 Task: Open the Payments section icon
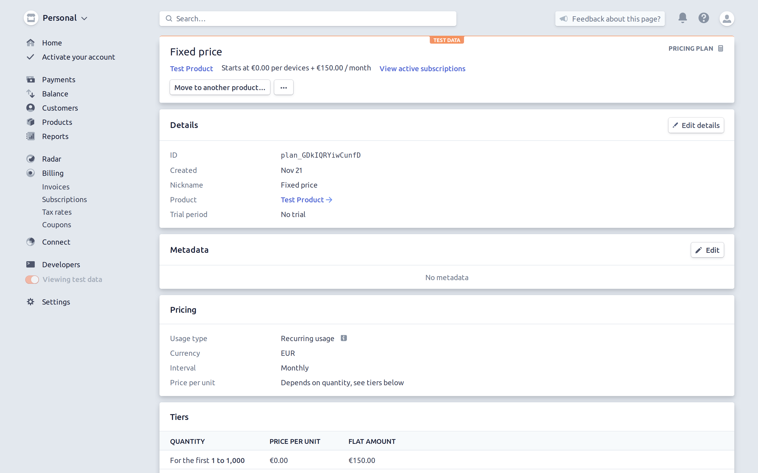pyautogui.click(x=31, y=79)
